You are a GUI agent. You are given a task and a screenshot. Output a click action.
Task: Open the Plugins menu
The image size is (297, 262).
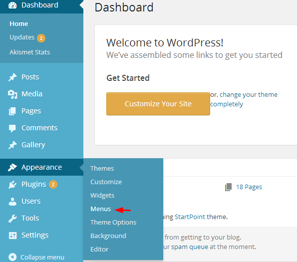click(41, 184)
